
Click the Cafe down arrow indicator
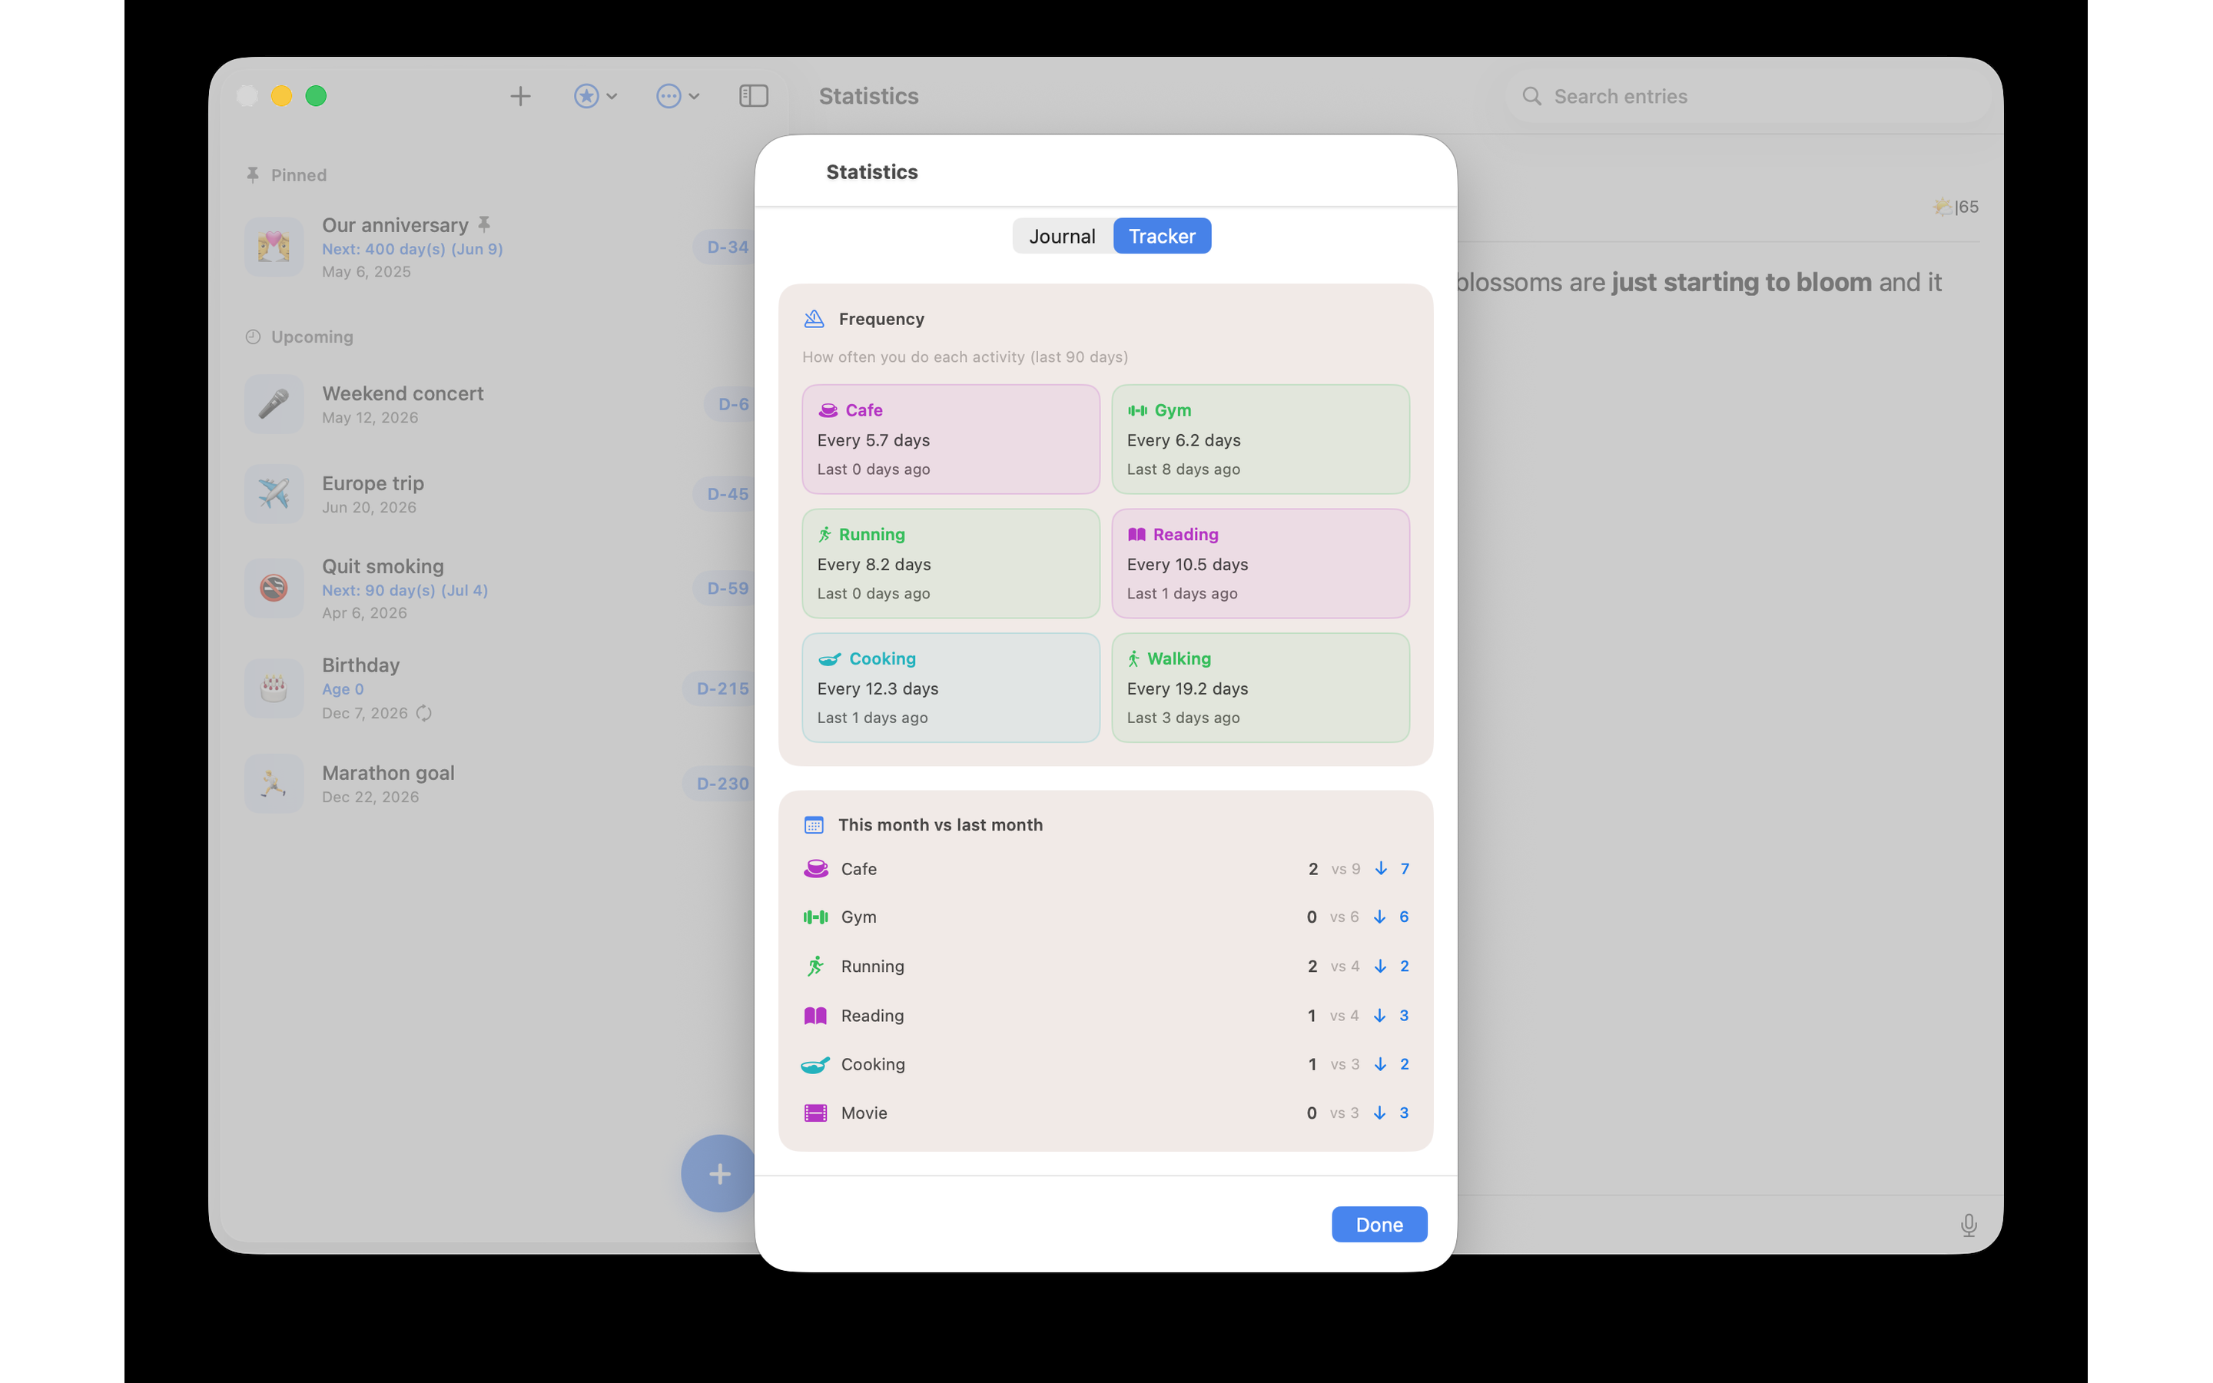[x=1381, y=868]
